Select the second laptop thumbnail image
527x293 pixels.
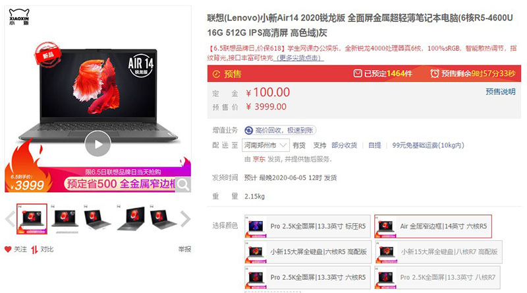[65, 219]
